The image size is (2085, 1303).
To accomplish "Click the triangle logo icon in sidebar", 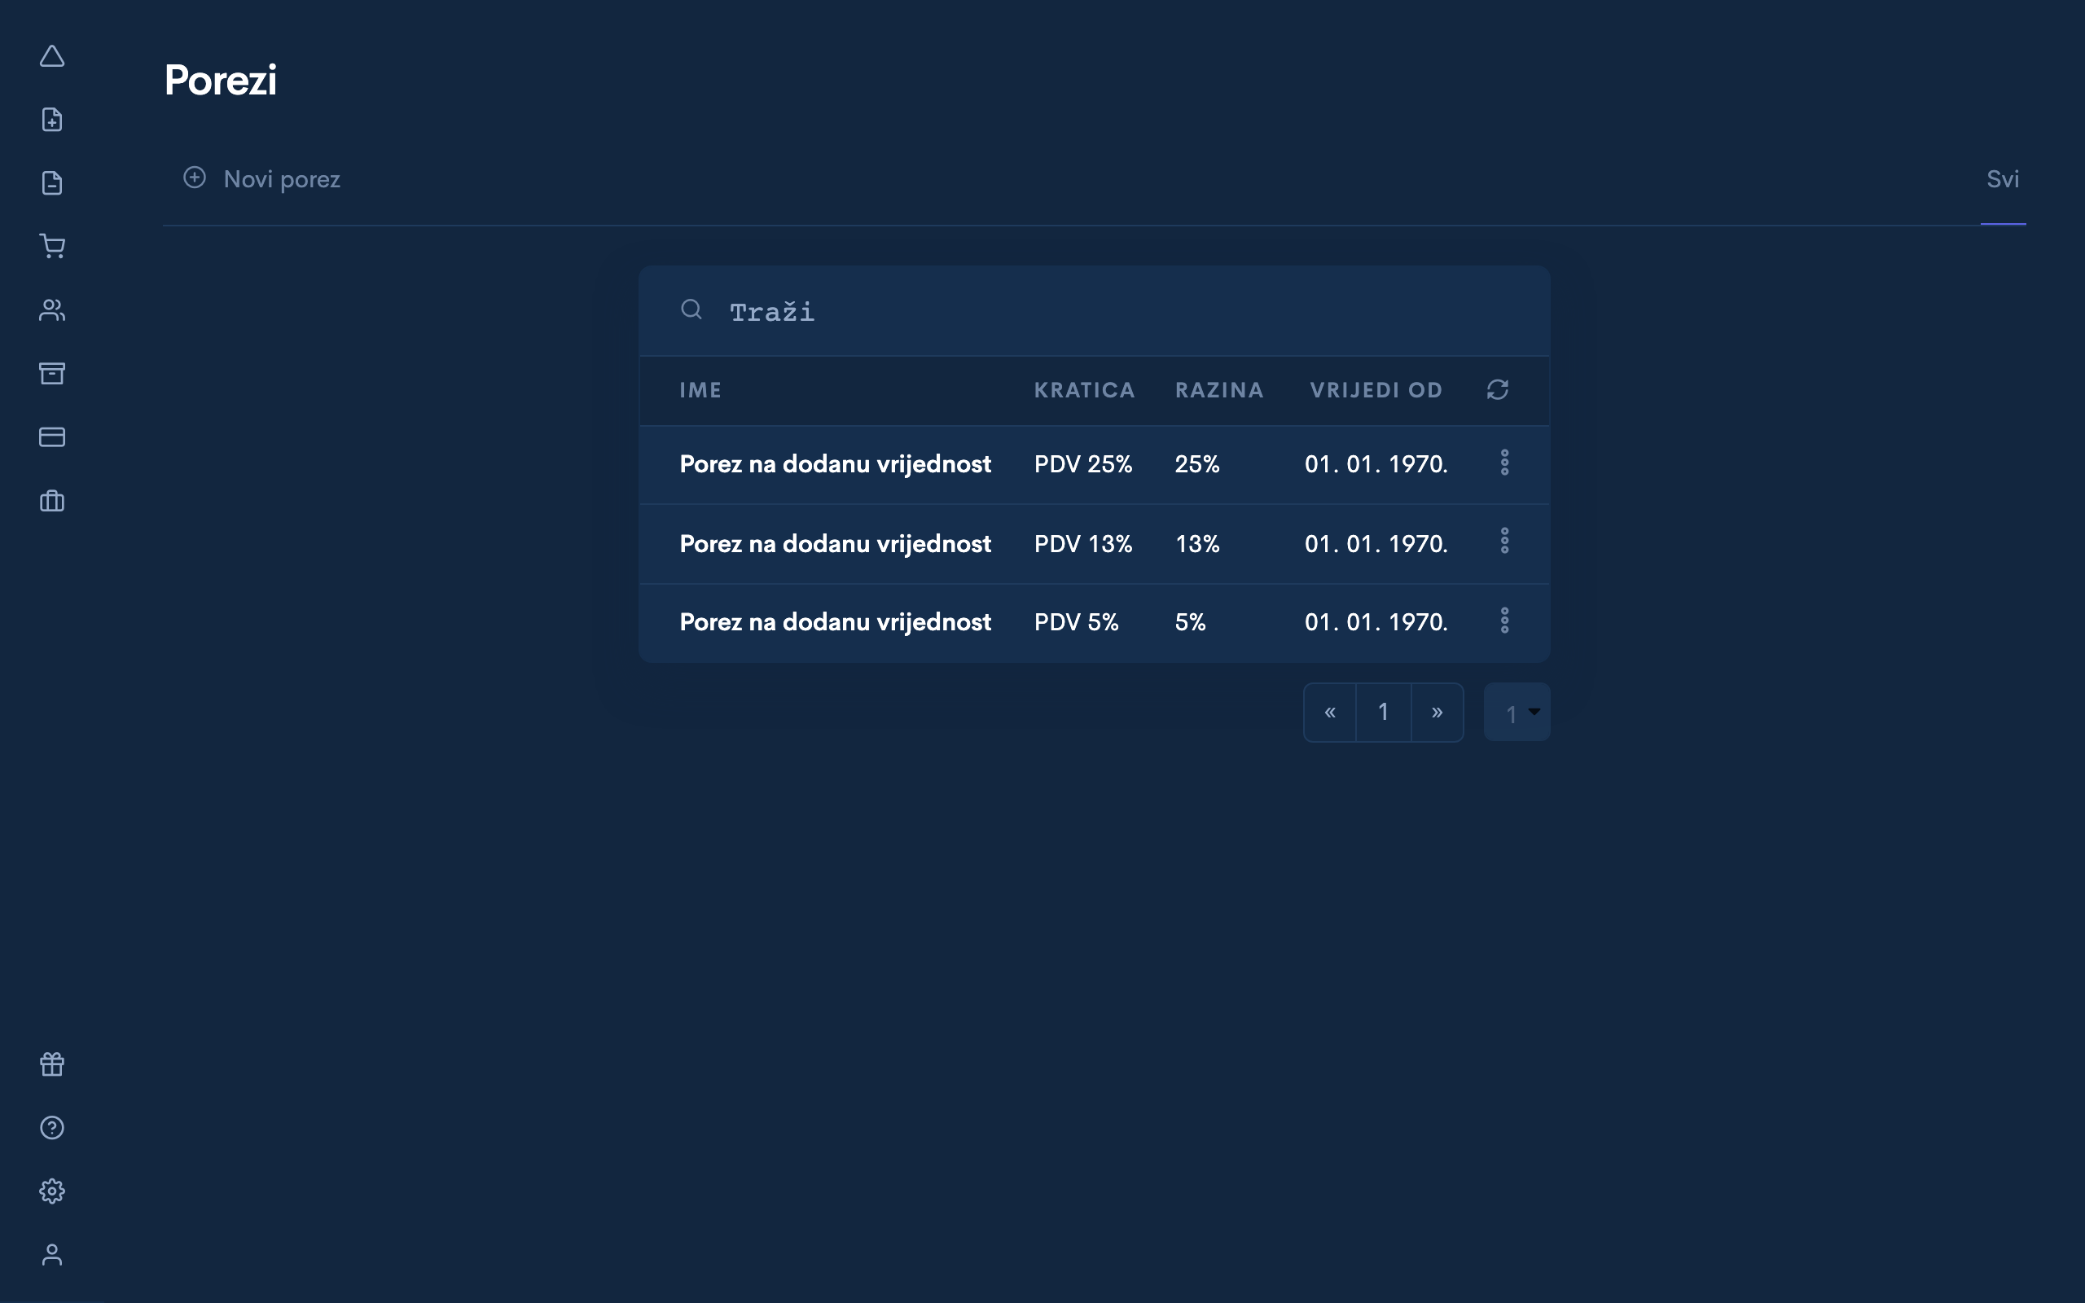I will pyautogui.click(x=51, y=57).
